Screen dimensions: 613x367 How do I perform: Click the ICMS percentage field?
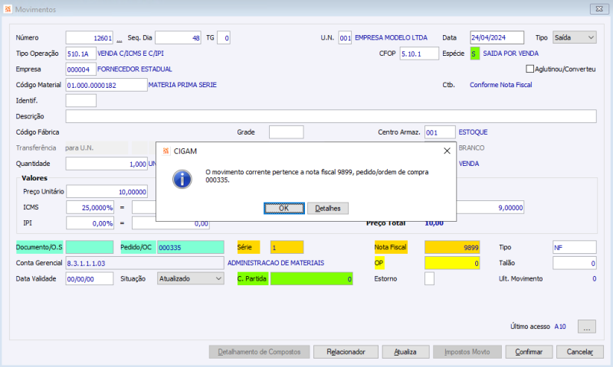point(90,207)
